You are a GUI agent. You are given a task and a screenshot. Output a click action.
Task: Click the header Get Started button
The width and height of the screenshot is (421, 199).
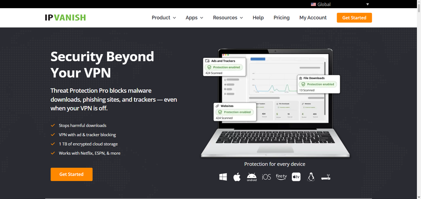(354, 18)
